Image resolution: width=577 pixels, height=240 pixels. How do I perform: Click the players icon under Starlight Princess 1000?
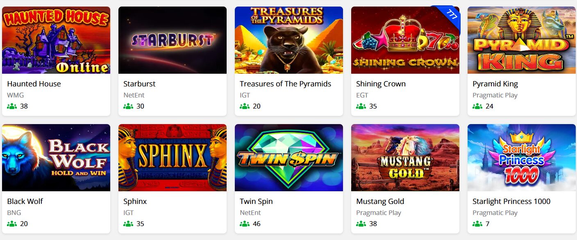point(477,224)
